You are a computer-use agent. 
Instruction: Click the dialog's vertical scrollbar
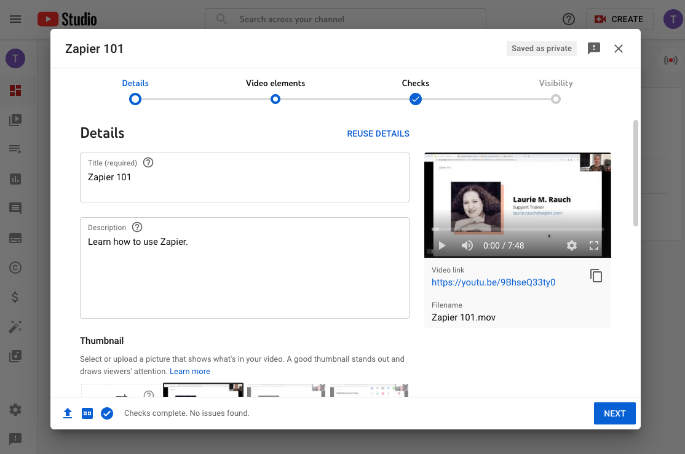[x=636, y=173]
